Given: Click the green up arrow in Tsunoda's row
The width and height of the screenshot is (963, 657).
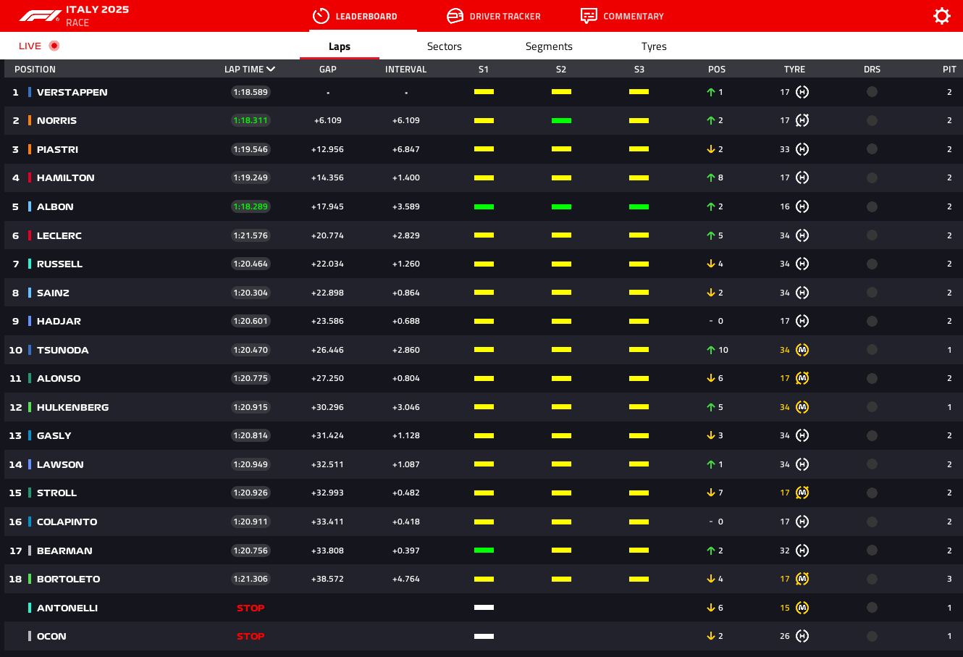Looking at the screenshot, I should (x=711, y=350).
